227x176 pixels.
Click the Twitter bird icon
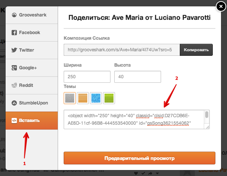(14, 50)
